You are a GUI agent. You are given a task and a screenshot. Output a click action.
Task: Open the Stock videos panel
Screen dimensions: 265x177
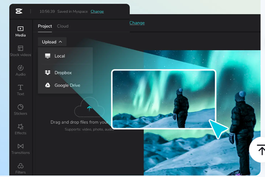tap(20, 50)
